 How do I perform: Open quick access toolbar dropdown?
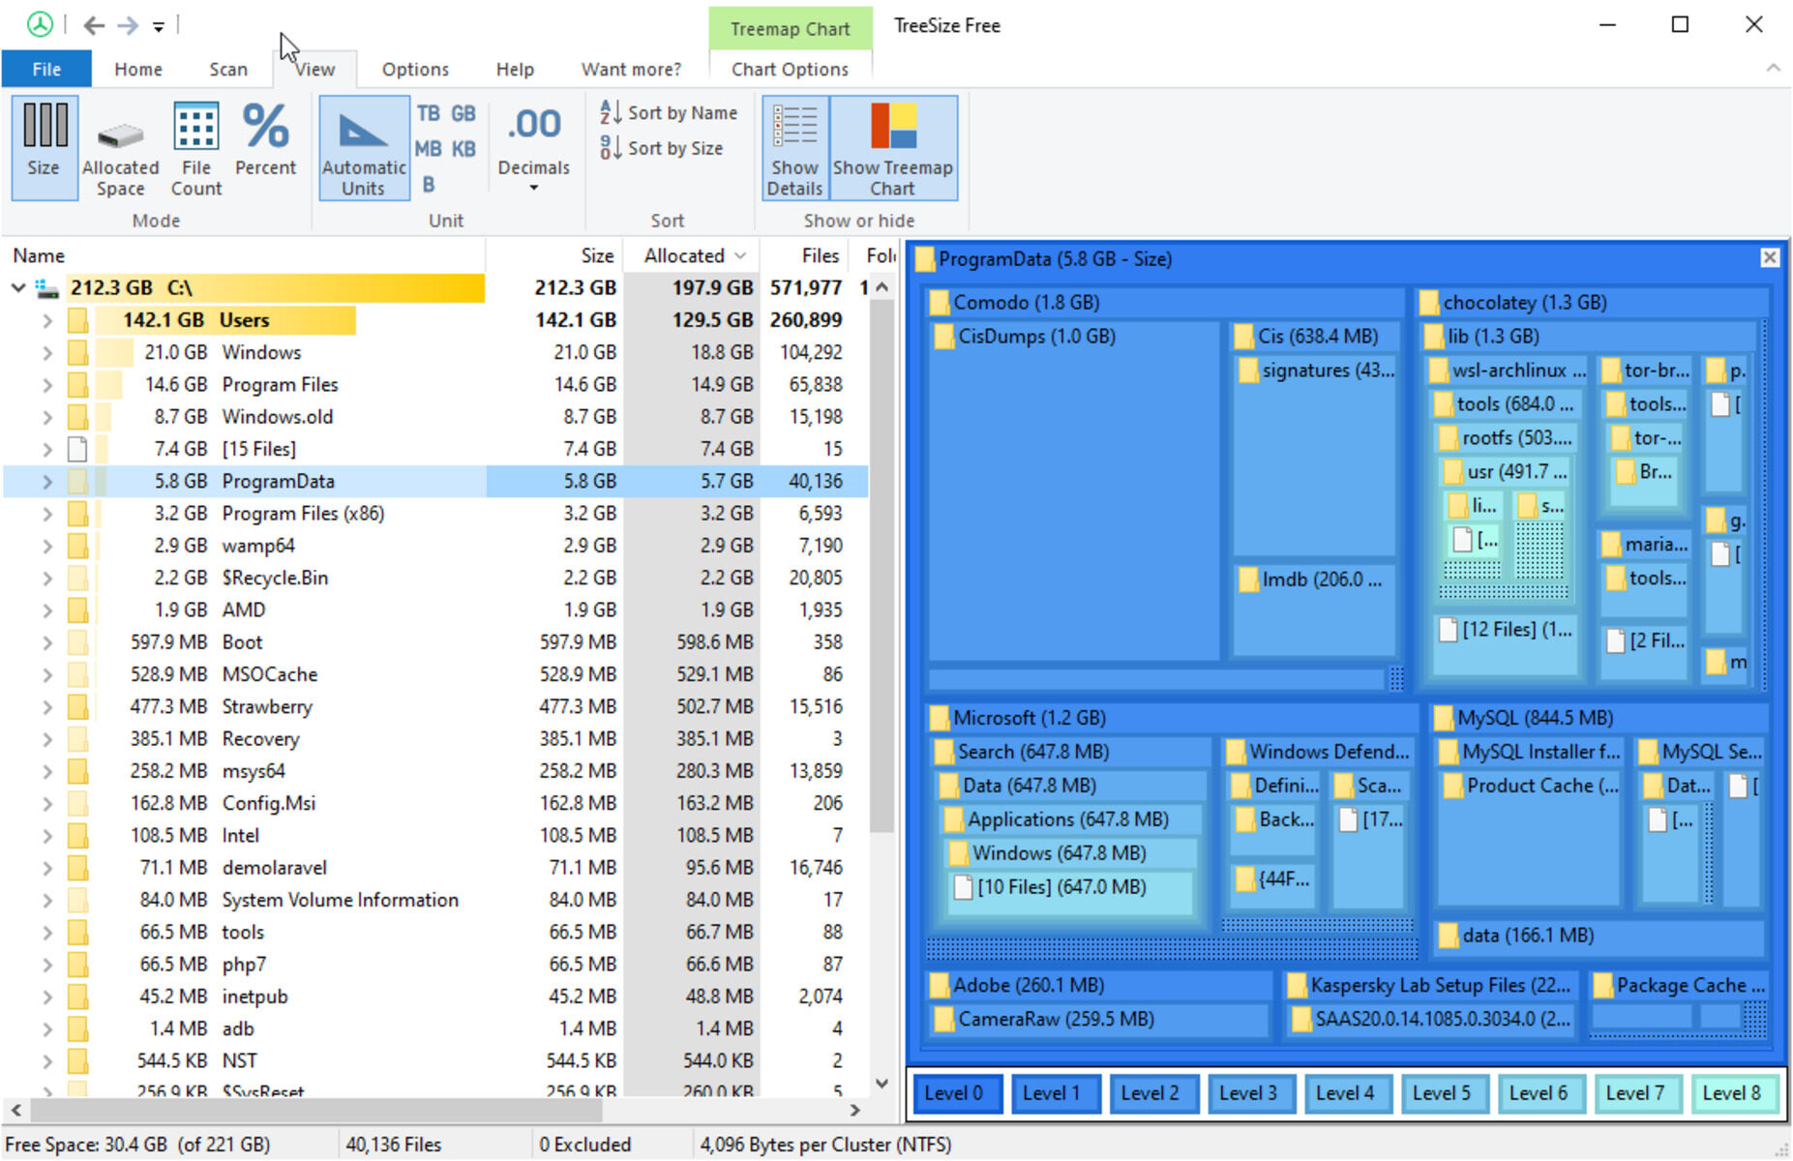coord(159,27)
